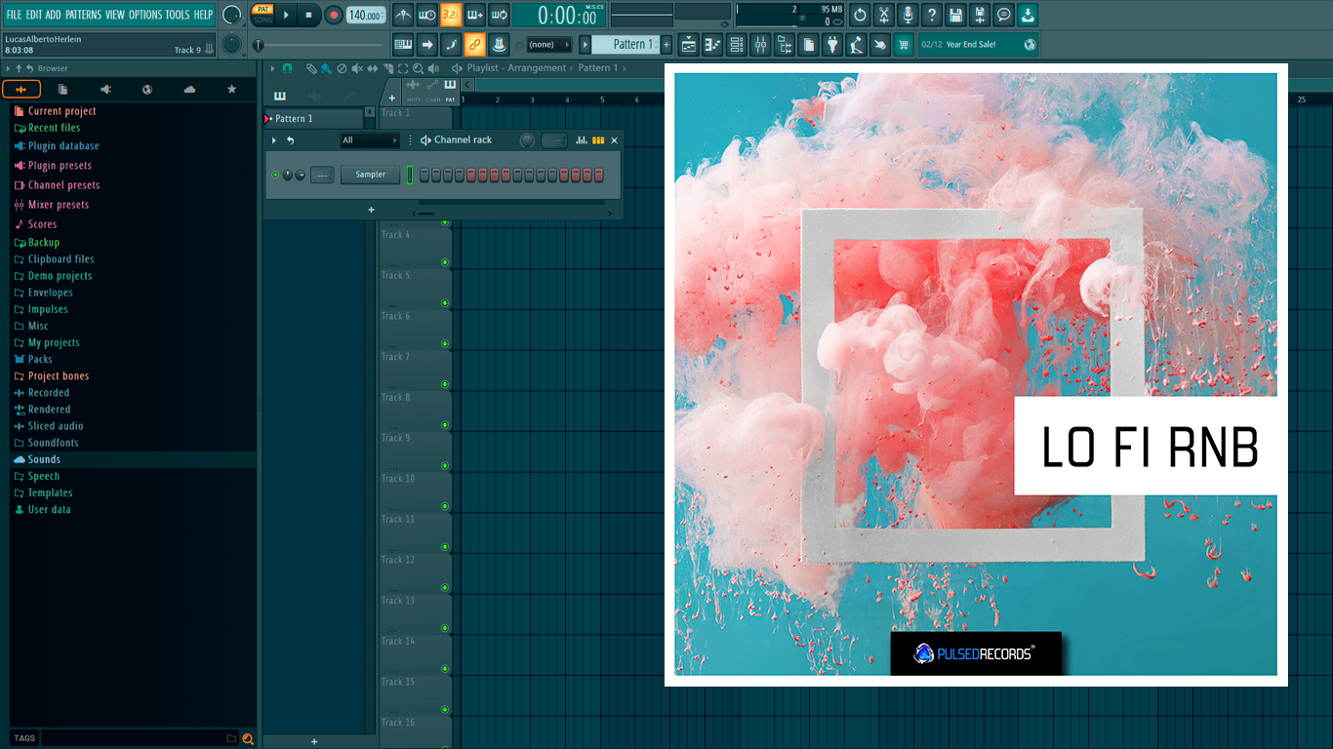Image resolution: width=1333 pixels, height=749 pixels.
Task: Open the EDIT menu
Action: 34,15
